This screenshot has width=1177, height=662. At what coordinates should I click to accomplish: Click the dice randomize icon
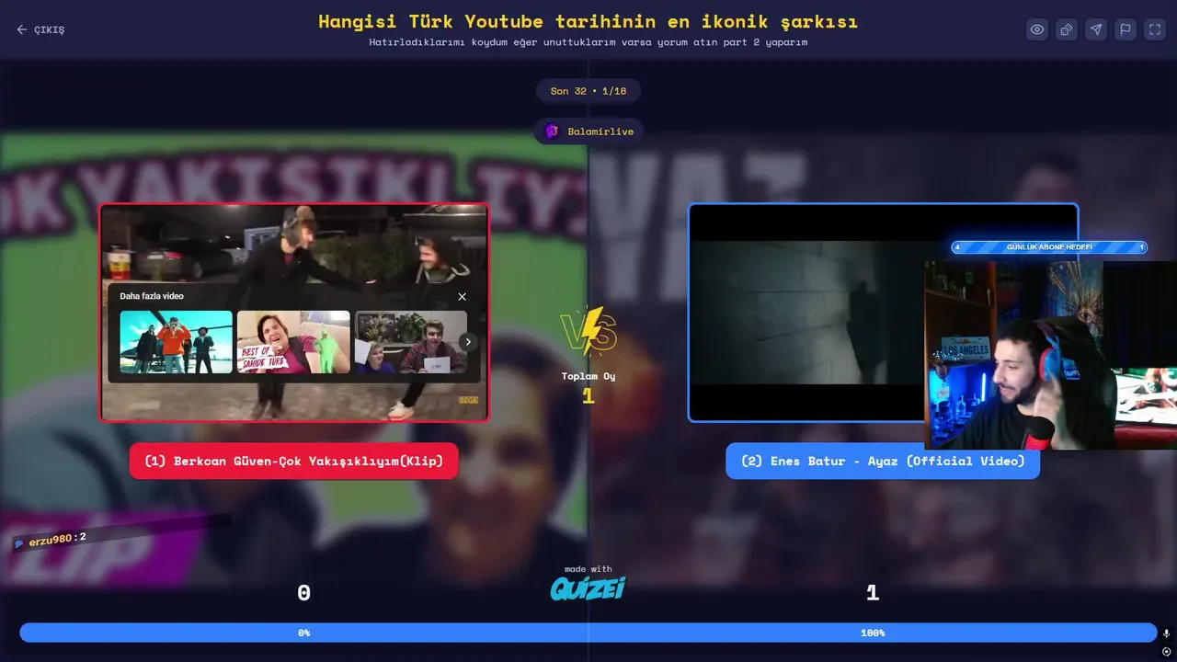(x=1067, y=29)
